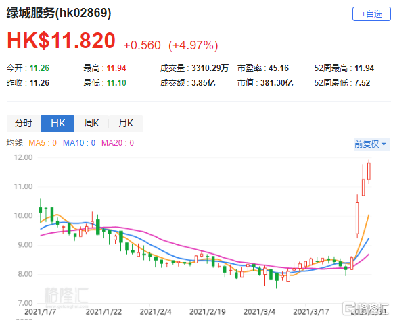Click 最低 value 11.10
Viewport: 393px width, 320px height.
click(116, 83)
